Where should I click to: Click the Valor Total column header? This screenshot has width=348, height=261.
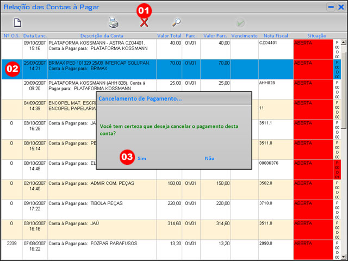click(x=169, y=35)
